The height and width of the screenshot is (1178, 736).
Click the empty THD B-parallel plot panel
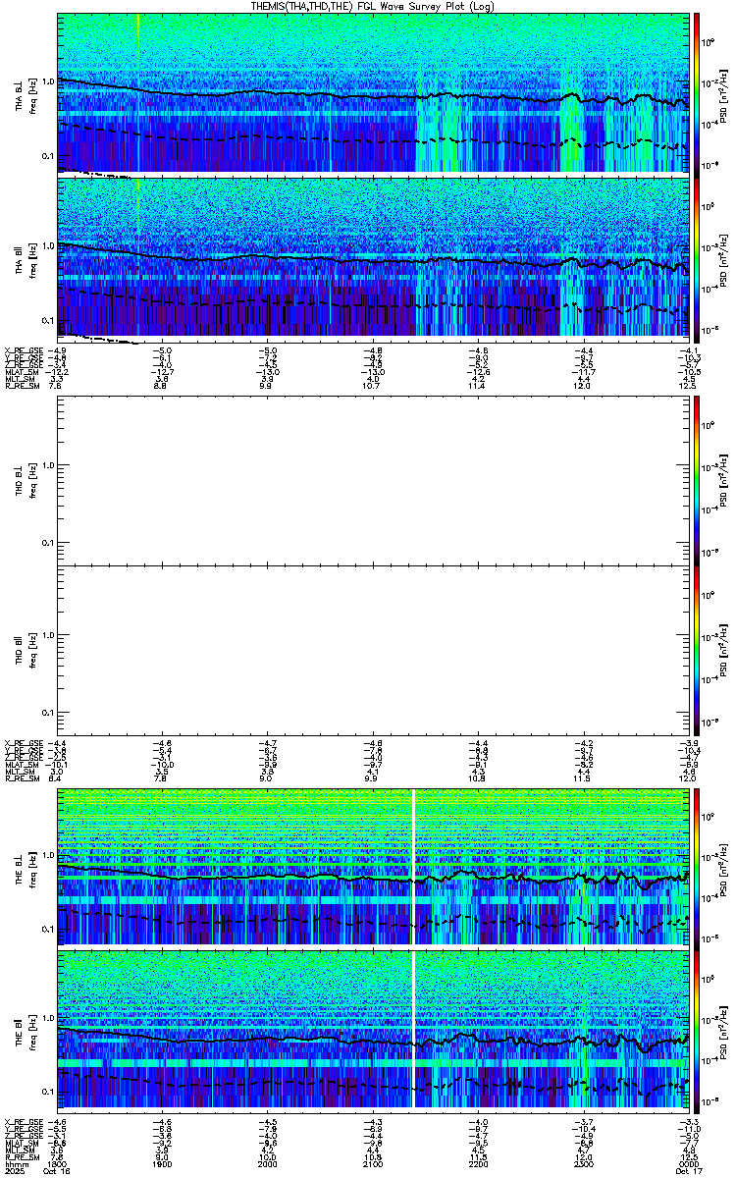(x=373, y=649)
